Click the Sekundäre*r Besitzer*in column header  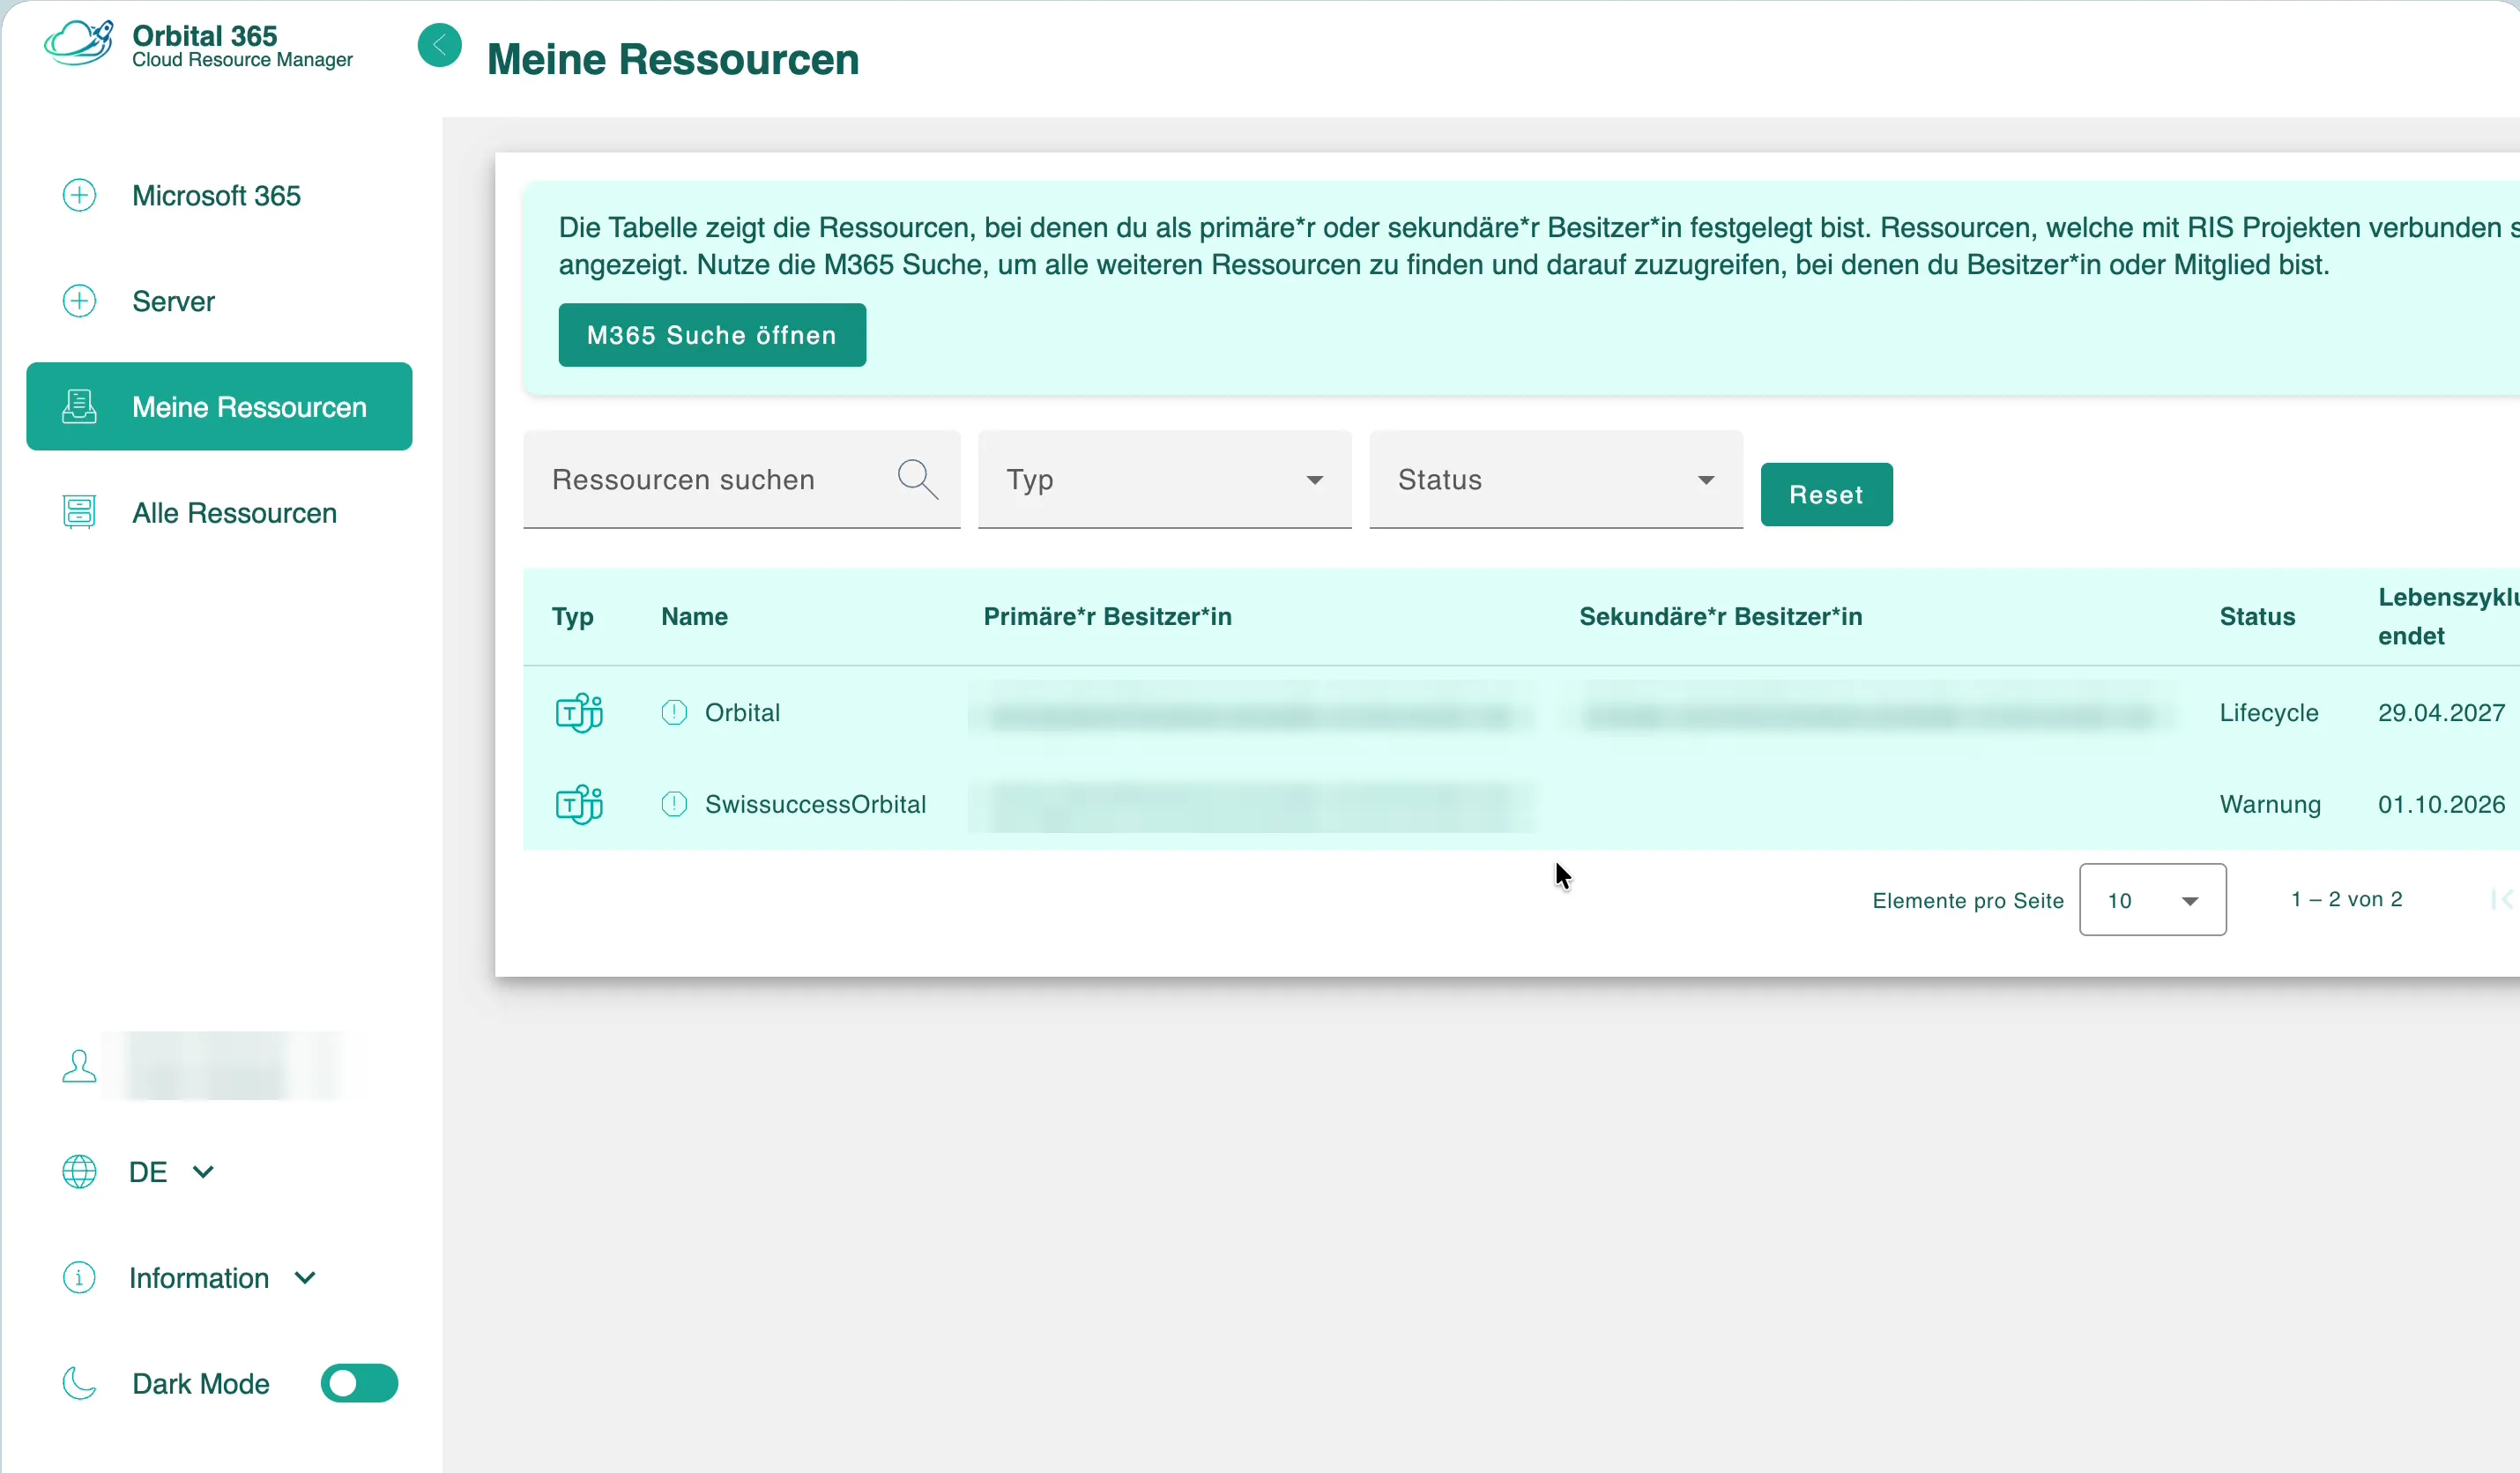(x=1720, y=617)
